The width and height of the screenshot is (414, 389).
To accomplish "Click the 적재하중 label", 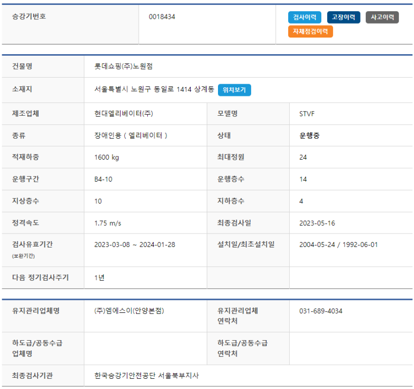I will 26,157.
